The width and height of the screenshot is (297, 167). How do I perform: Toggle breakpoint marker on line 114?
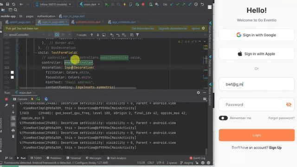tap(13, 77)
